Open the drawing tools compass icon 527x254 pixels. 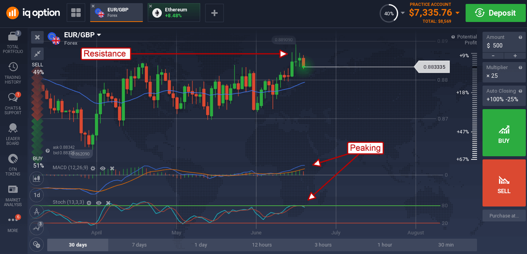click(37, 212)
